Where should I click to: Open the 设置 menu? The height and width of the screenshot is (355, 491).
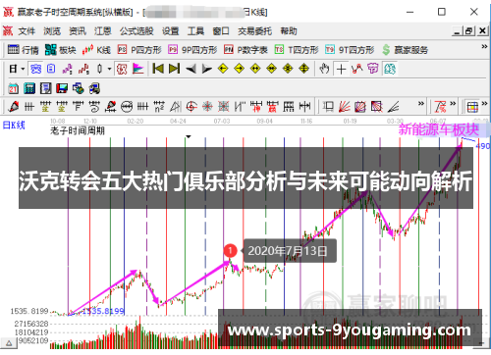(170, 31)
